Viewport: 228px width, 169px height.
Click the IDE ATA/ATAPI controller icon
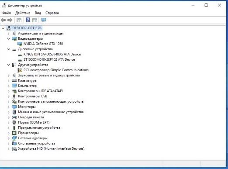tap(14, 91)
